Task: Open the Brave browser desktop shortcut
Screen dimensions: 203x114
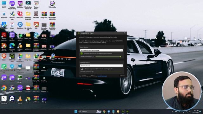Action: 4,57
